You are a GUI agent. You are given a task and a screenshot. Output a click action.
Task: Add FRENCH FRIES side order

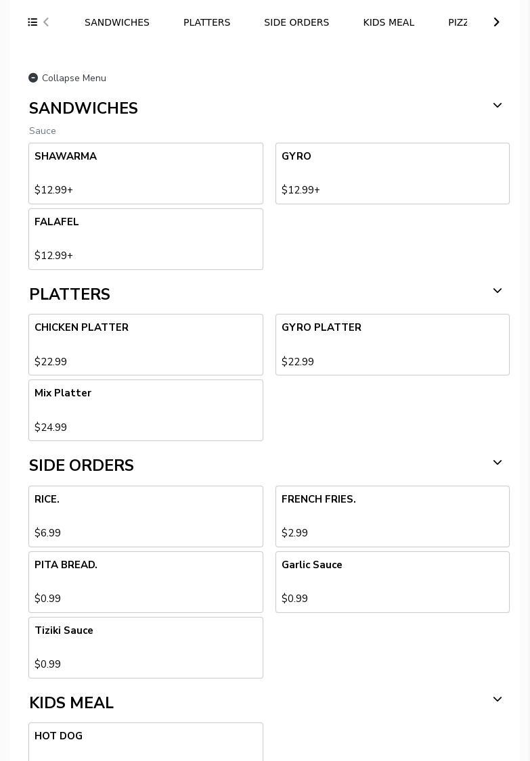click(392, 516)
